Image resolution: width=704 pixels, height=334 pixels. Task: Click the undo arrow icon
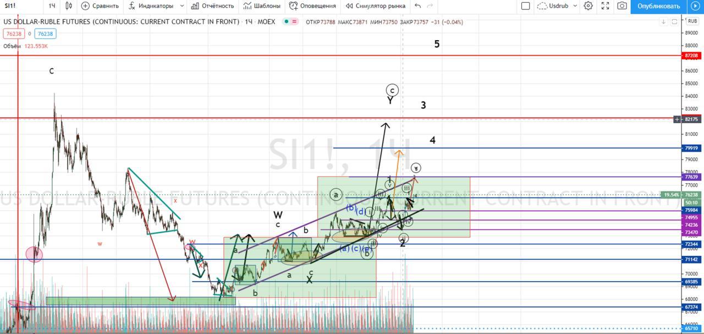[418, 6]
